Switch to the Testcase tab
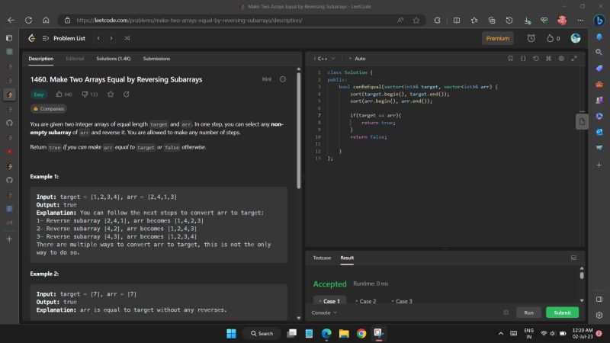The width and height of the screenshot is (610, 343). [322, 258]
